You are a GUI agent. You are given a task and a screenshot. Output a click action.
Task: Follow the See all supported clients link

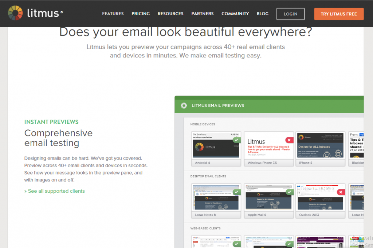coord(56,191)
